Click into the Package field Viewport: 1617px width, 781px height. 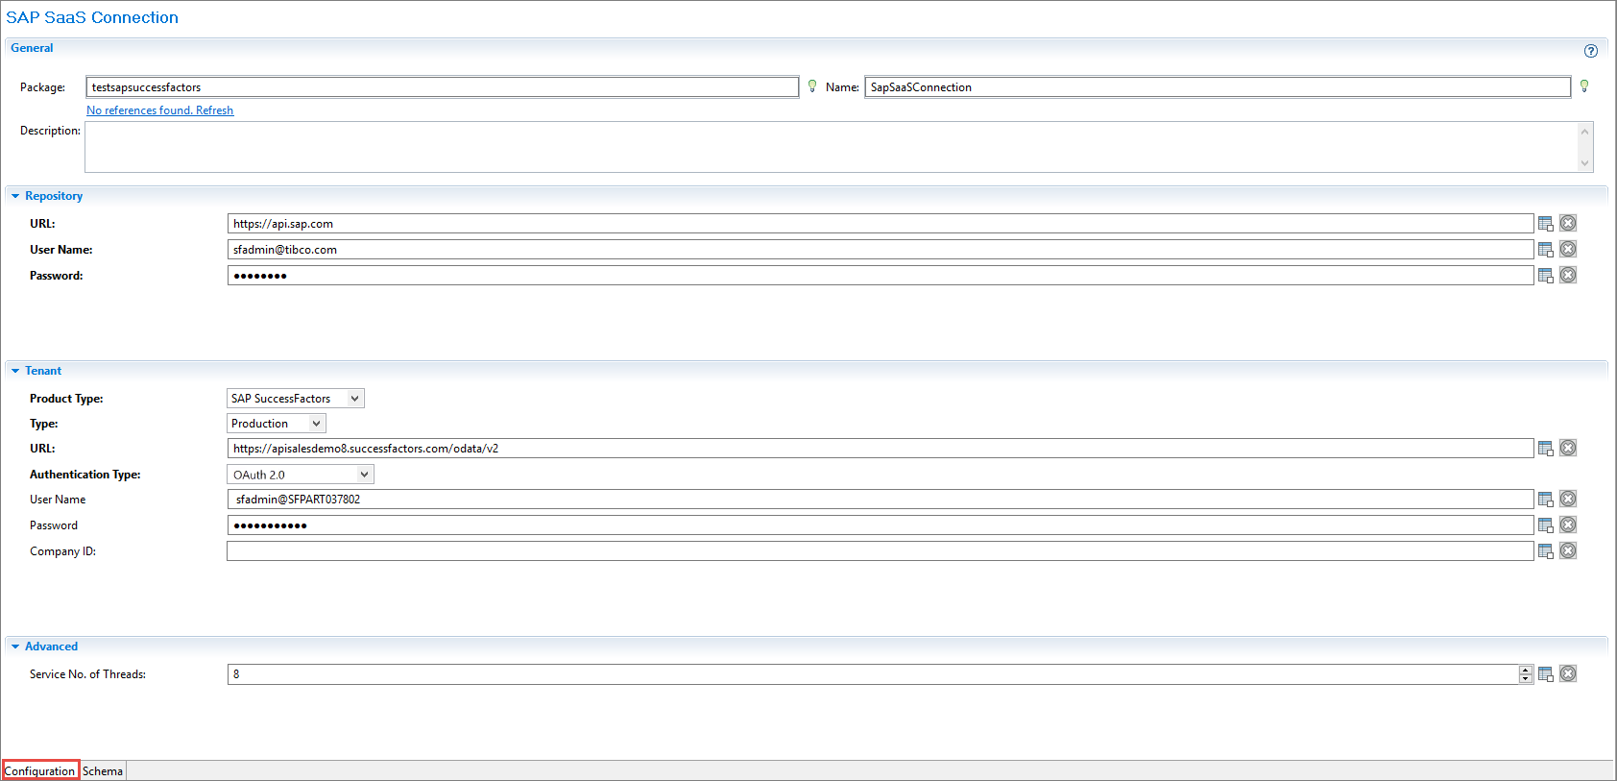coord(443,87)
